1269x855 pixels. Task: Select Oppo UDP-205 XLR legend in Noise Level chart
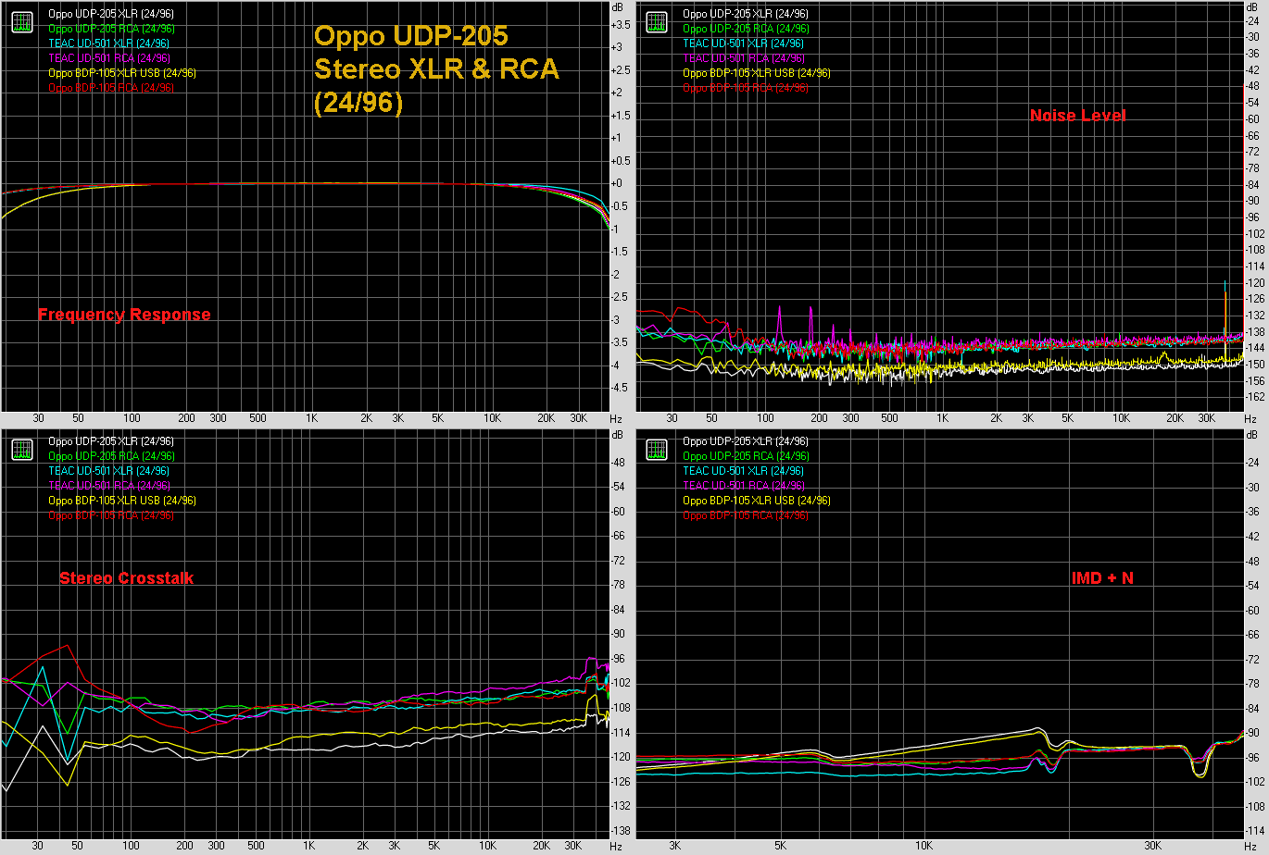point(746,14)
